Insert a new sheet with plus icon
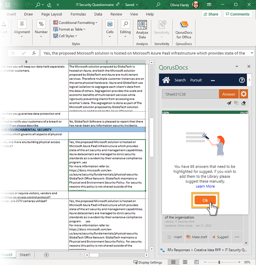 46,255
